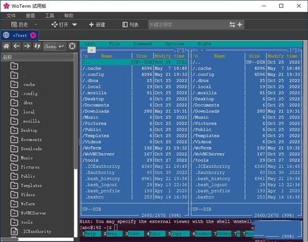Close the c7test session tab
308x242 pixels.
coord(33,35)
